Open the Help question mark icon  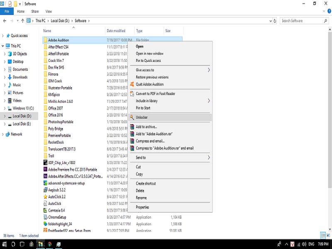point(330,11)
